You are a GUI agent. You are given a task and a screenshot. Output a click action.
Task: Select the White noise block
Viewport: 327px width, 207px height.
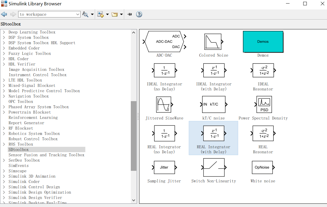click(x=263, y=167)
